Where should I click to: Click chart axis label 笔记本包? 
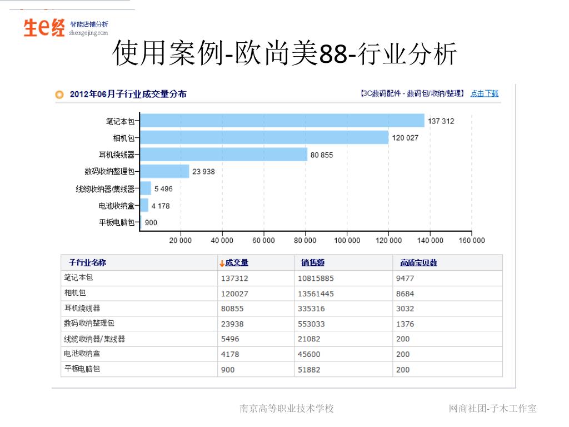click(x=120, y=121)
